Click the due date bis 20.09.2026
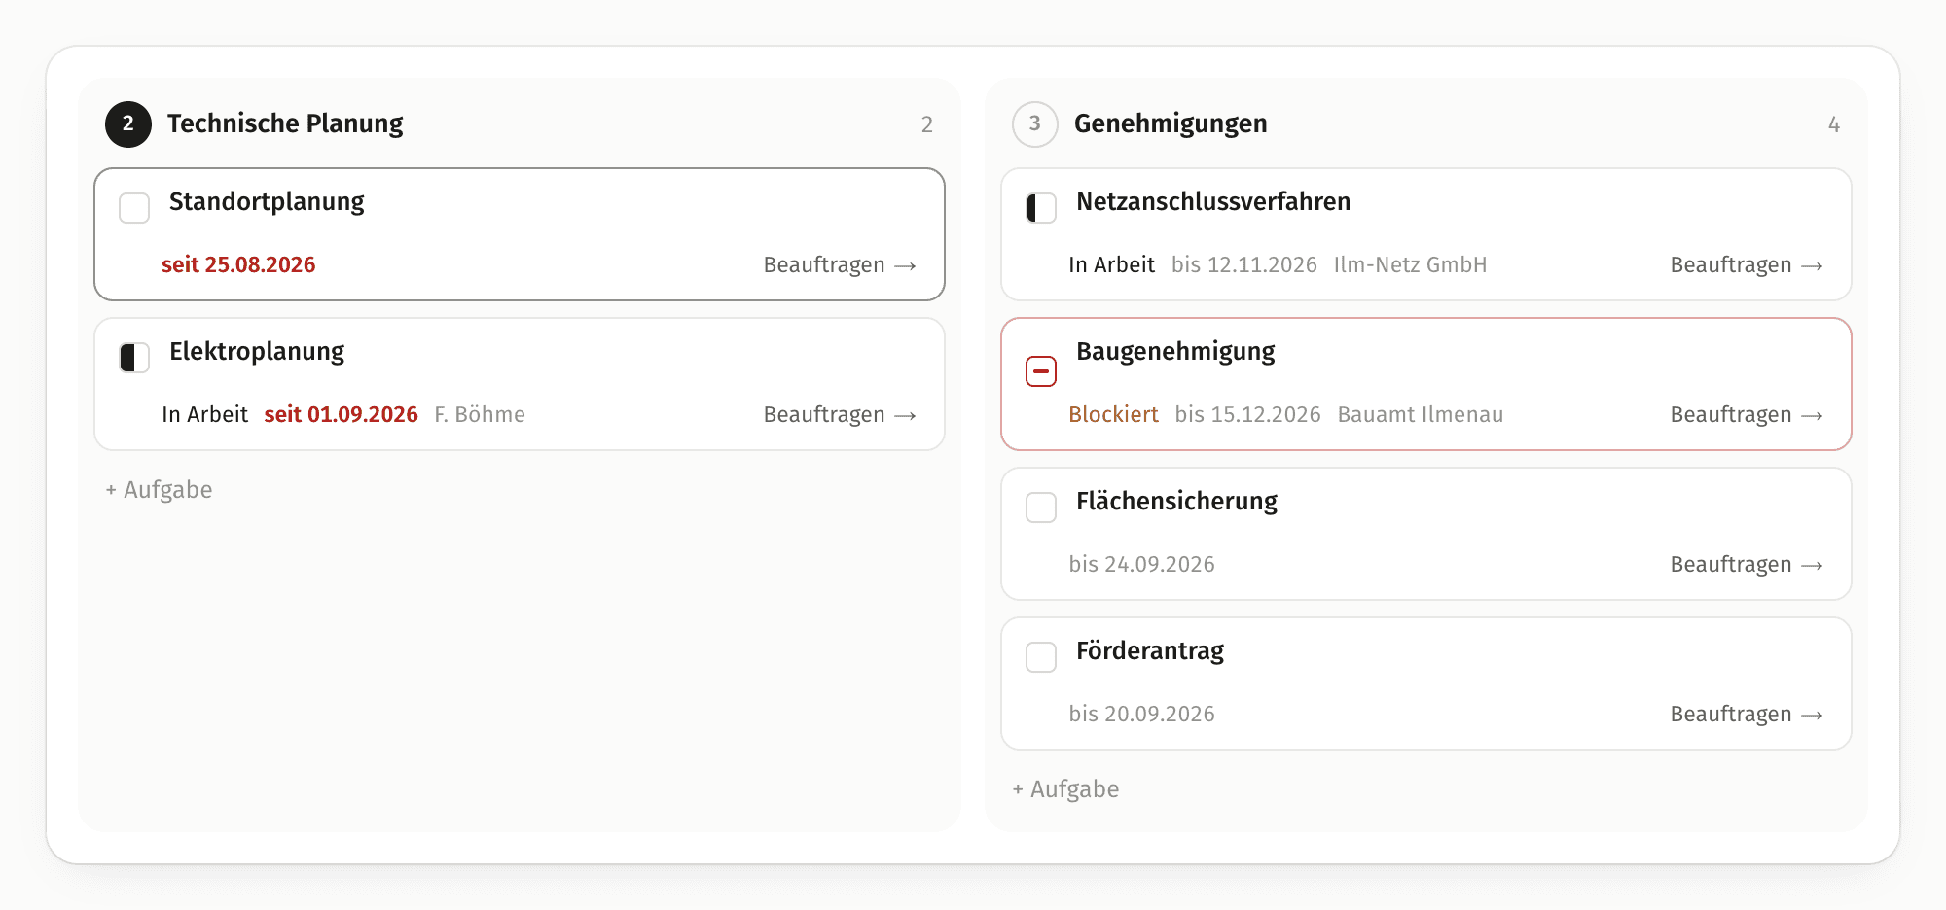 [1142, 715]
